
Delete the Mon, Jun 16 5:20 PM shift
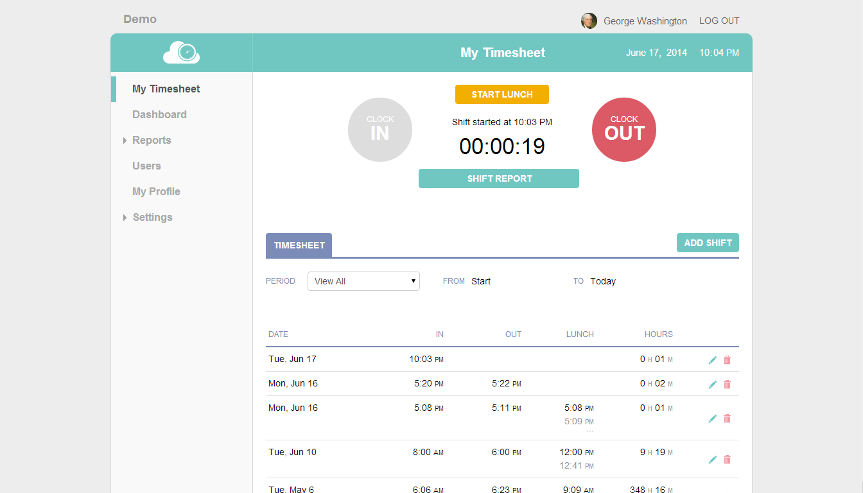pyautogui.click(x=727, y=384)
